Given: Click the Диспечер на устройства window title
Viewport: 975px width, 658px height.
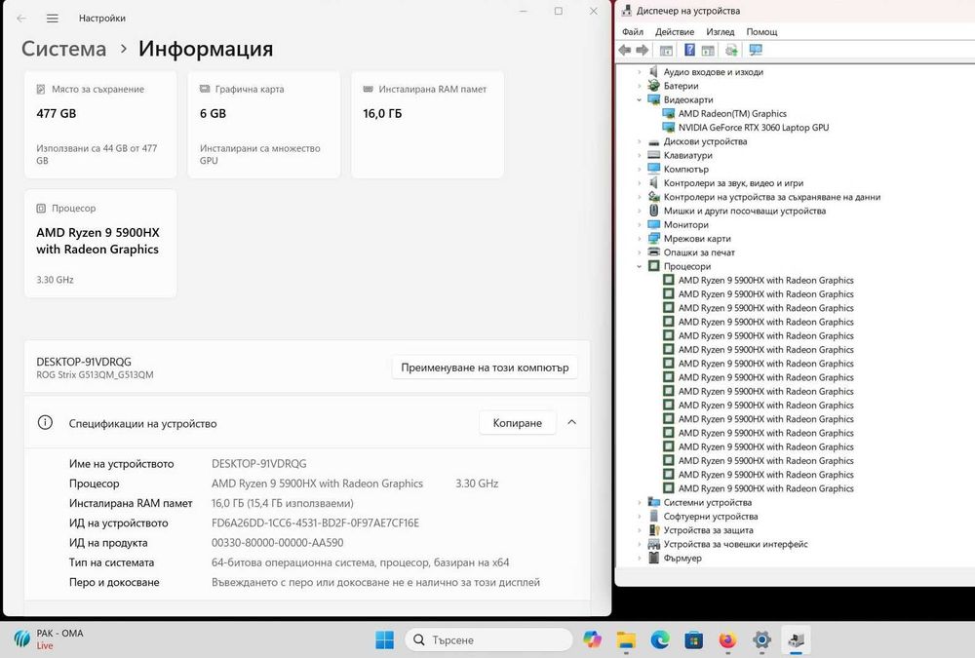Looking at the screenshot, I should pyautogui.click(x=687, y=11).
